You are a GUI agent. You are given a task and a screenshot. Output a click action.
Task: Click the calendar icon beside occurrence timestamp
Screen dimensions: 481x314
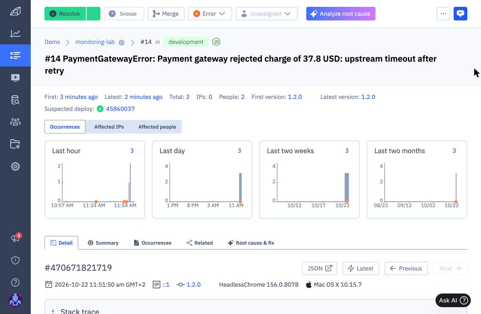pyautogui.click(x=48, y=285)
